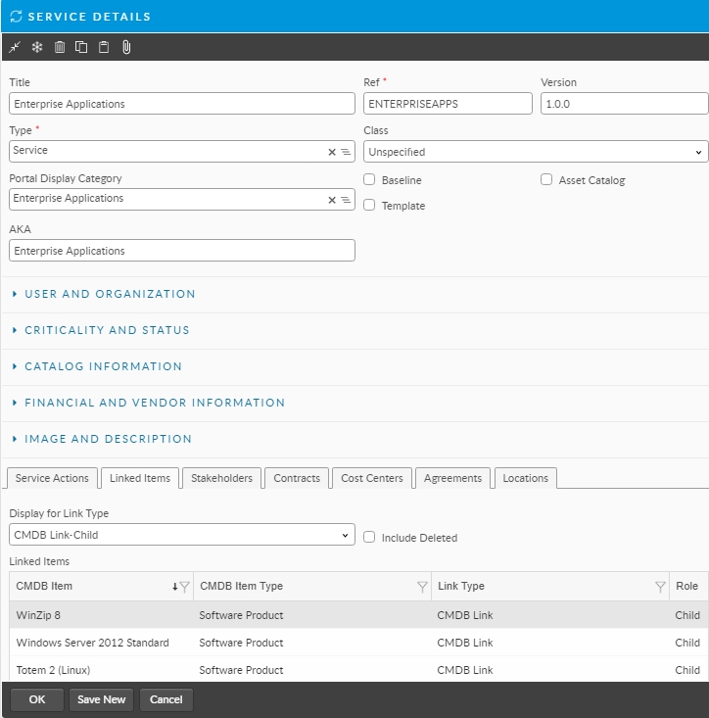Tick the Asset Catalog checkbox

point(546,180)
